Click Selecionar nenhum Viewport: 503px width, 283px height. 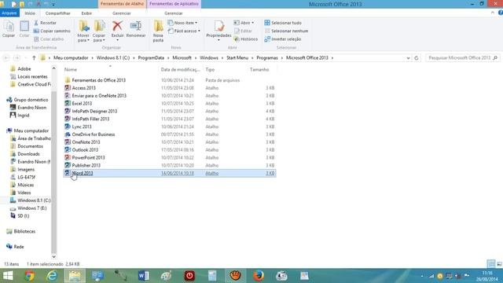point(286,31)
